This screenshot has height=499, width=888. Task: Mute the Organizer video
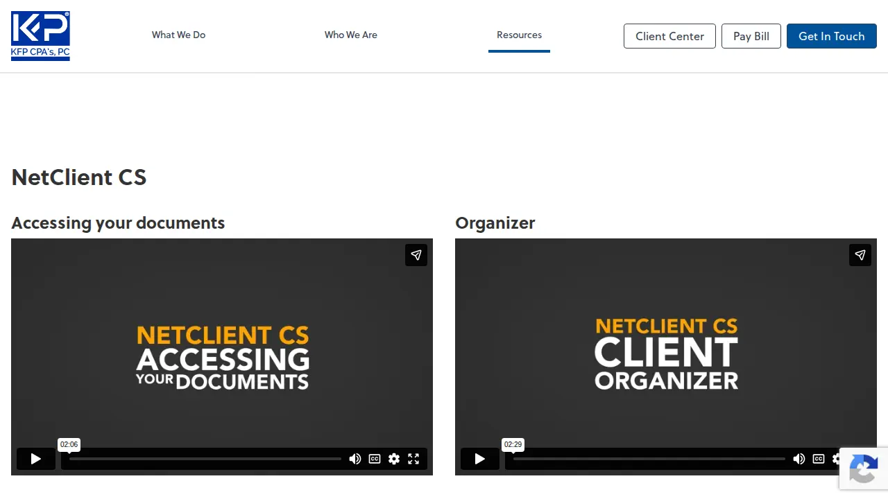point(799,459)
